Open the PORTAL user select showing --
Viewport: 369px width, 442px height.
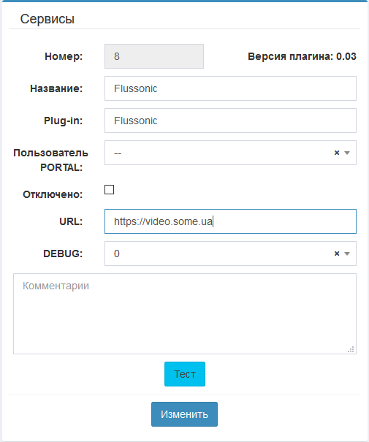[230, 153]
